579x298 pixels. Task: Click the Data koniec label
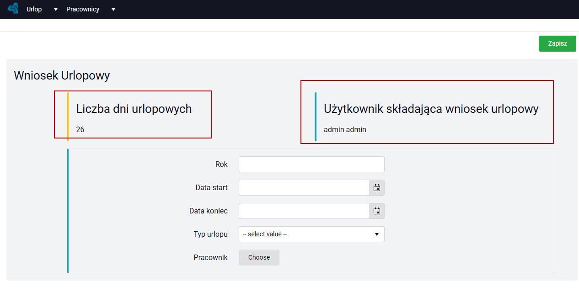(209, 211)
